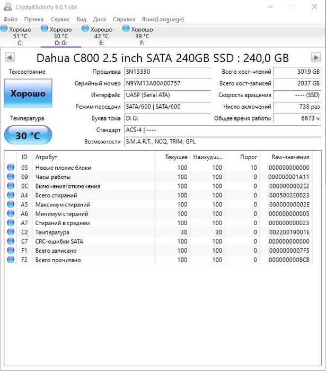Click the Интерфейс field UASP (Serial ATA)
326x371 pixels.
click(168, 95)
